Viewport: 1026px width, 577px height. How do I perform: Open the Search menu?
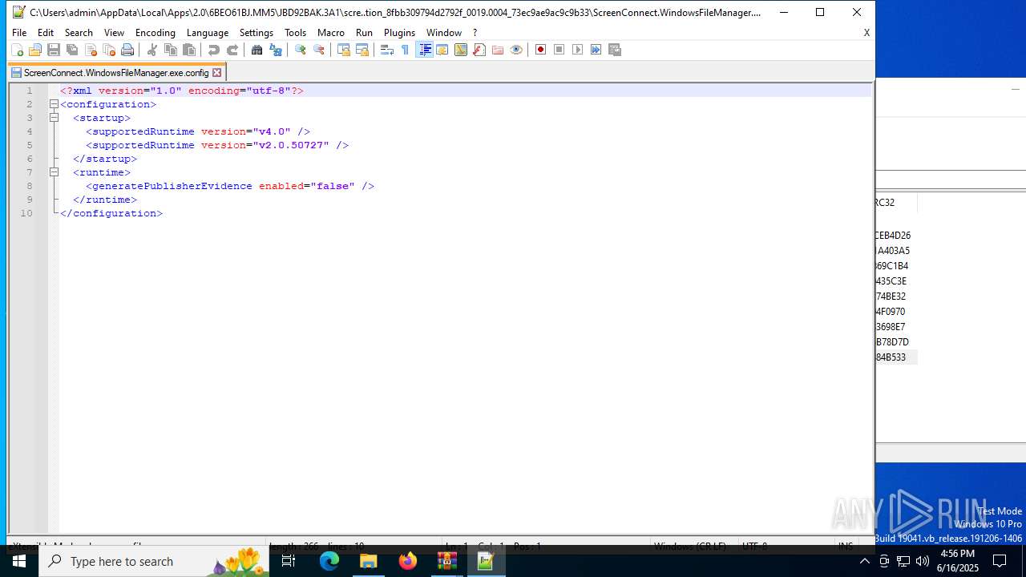pos(79,33)
